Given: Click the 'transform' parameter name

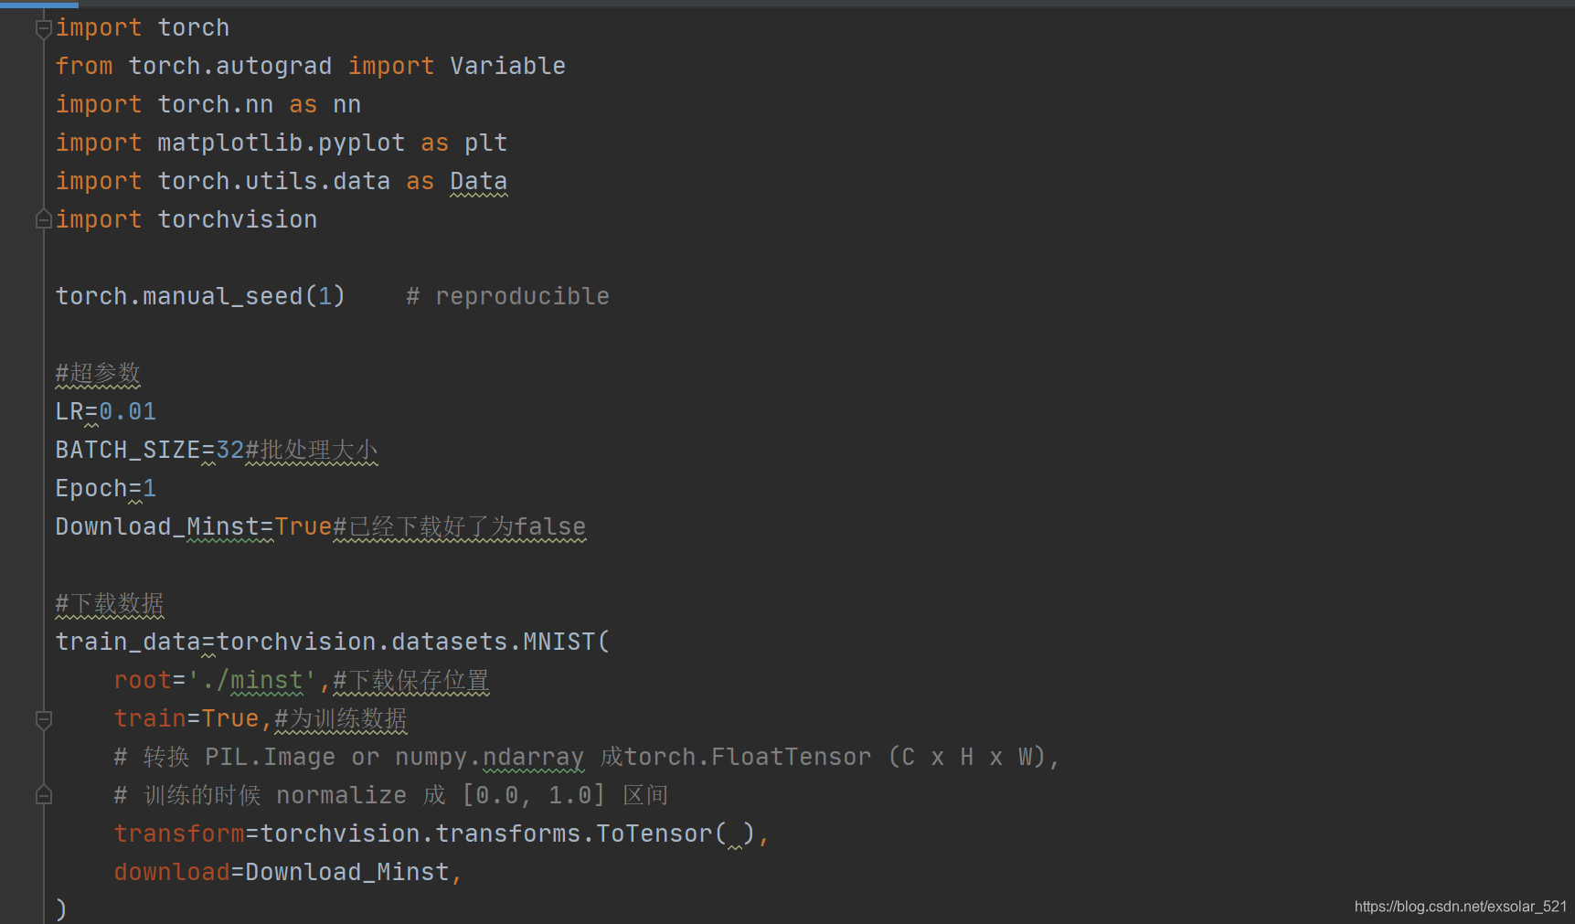Looking at the screenshot, I should point(179,834).
